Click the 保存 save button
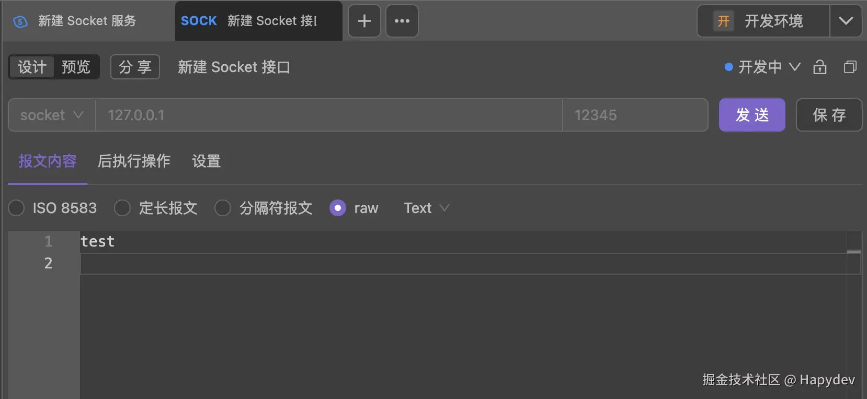Screen dimensions: 867x399 tap(828, 115)
